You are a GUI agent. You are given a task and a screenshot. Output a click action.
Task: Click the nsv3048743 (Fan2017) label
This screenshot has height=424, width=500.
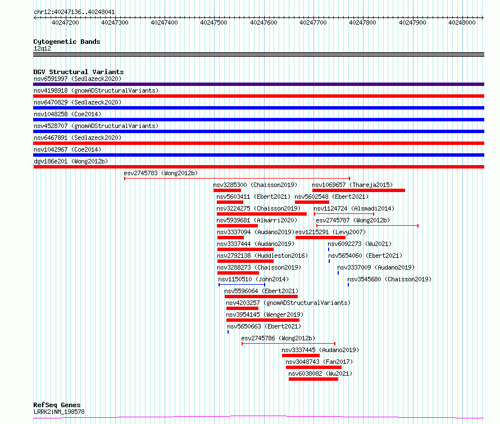pyautogui.click(x=319, y=362)
